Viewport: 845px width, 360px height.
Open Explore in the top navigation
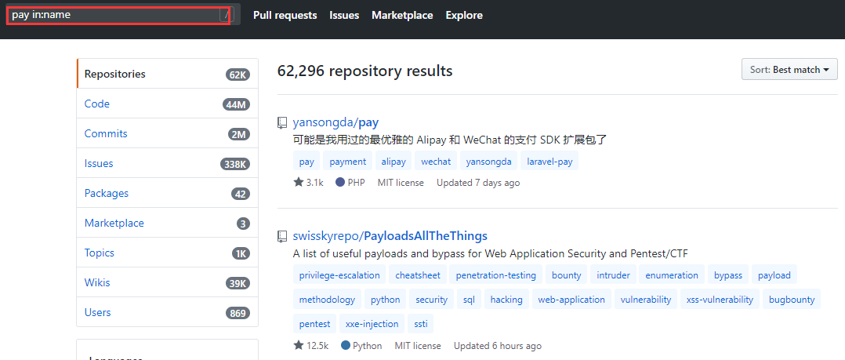point(464,15)
